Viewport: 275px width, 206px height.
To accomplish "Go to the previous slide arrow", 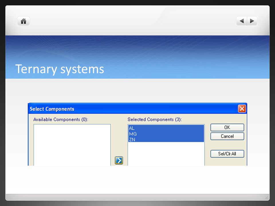I will [242, 21].
